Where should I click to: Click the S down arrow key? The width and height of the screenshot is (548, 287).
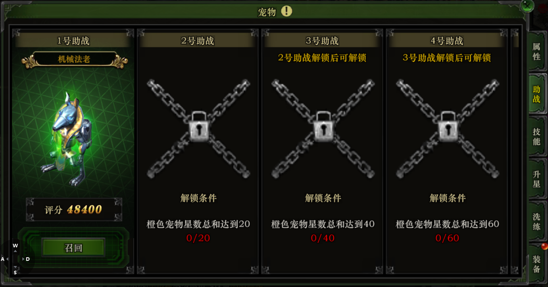click(15, 270)
